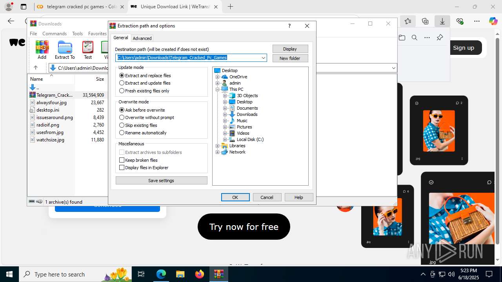Select the parent folder '..' entry
The height and width of the screenshot is (282, 502).
[x=35, y=87]
